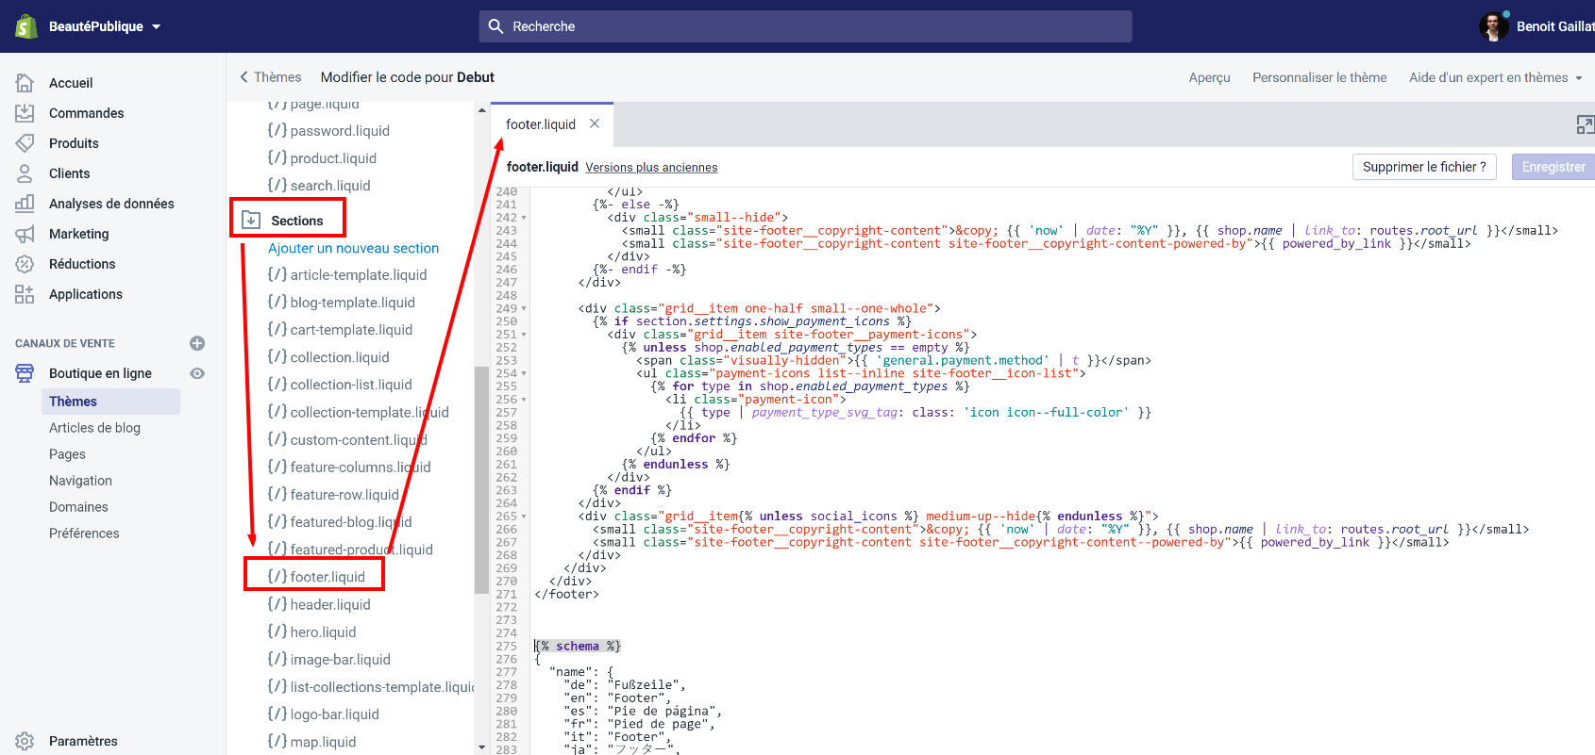Close the footer.liquid tab
The height and width of the screenshot is (755, 1595).
(595, 123)
